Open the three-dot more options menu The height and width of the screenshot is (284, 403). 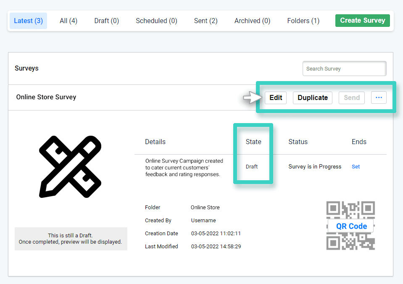pos(379,98)
